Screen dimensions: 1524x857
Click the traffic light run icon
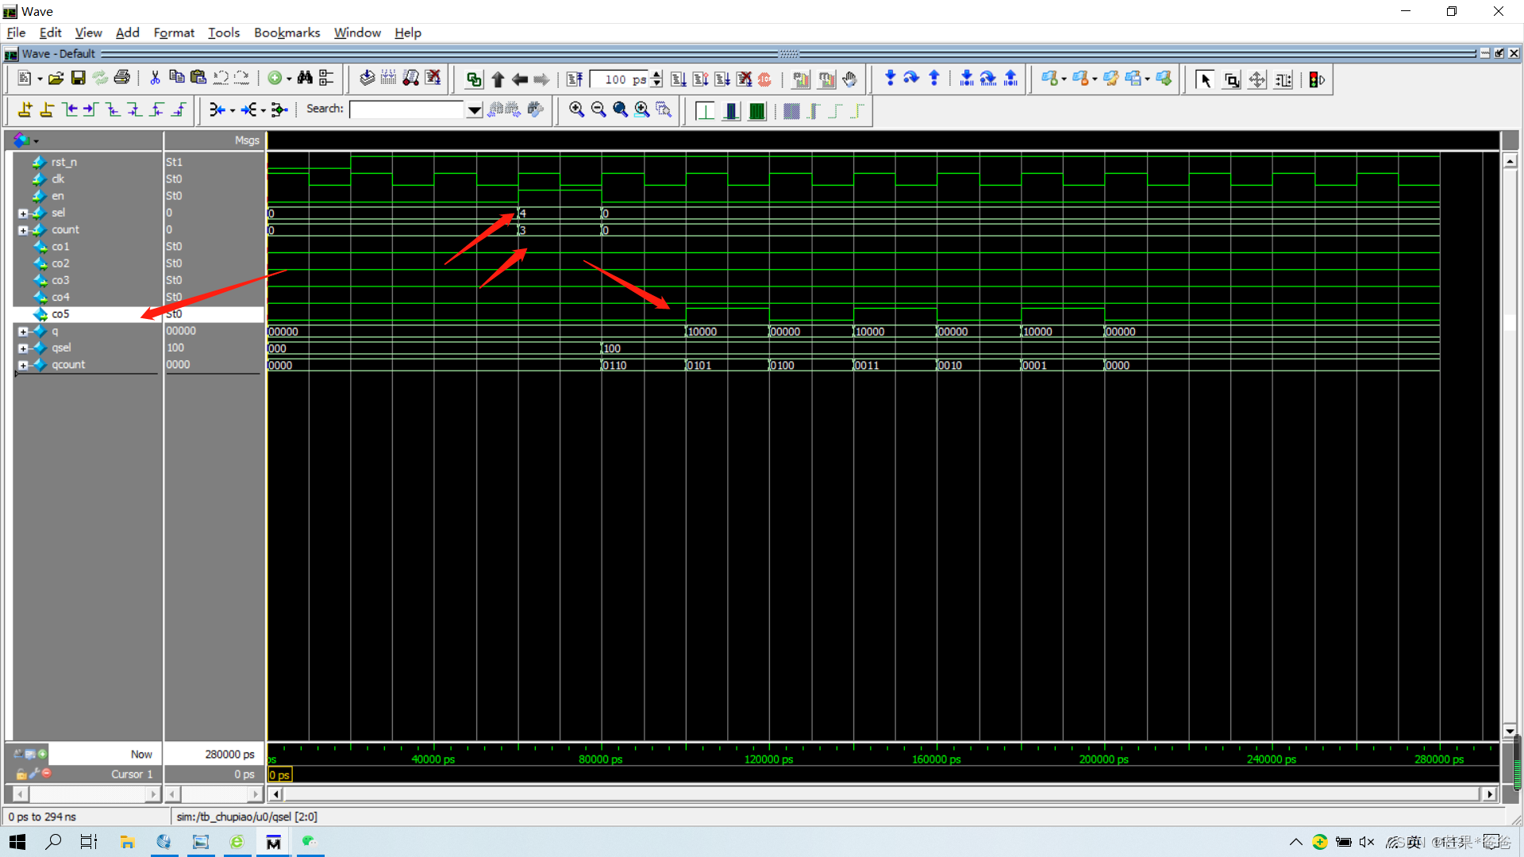tap(1315, 79)
